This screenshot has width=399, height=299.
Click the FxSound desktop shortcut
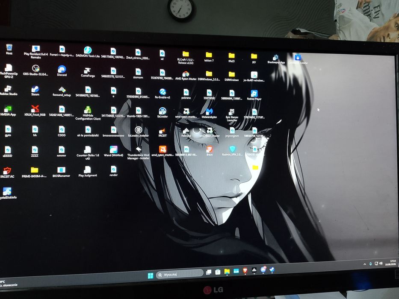(186, 132)
